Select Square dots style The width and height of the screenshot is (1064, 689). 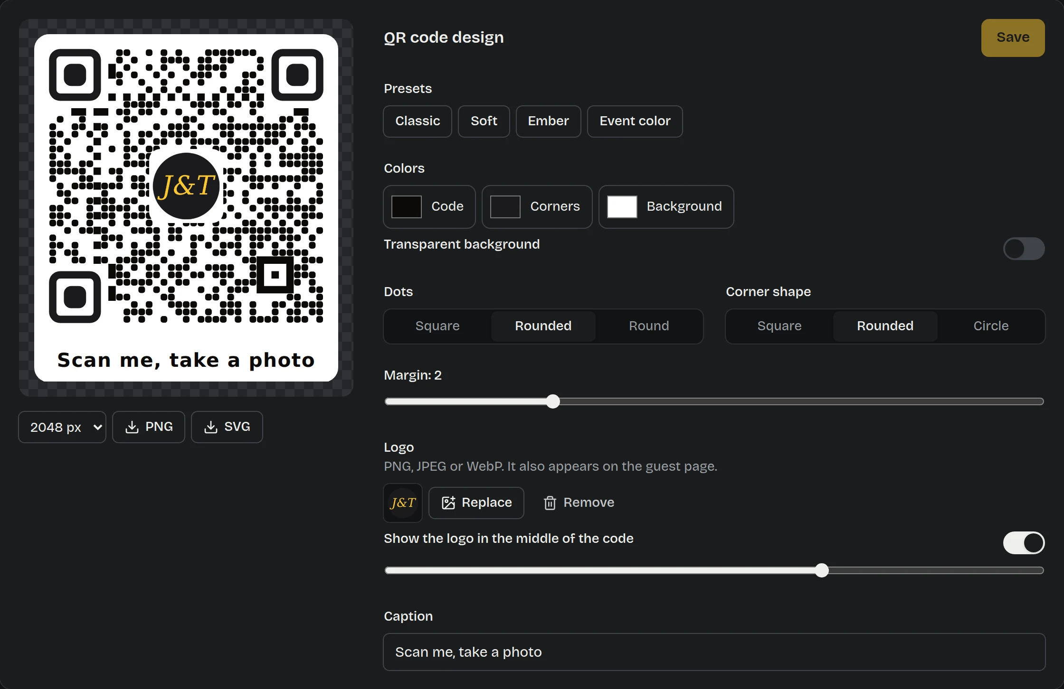(437, 326)
